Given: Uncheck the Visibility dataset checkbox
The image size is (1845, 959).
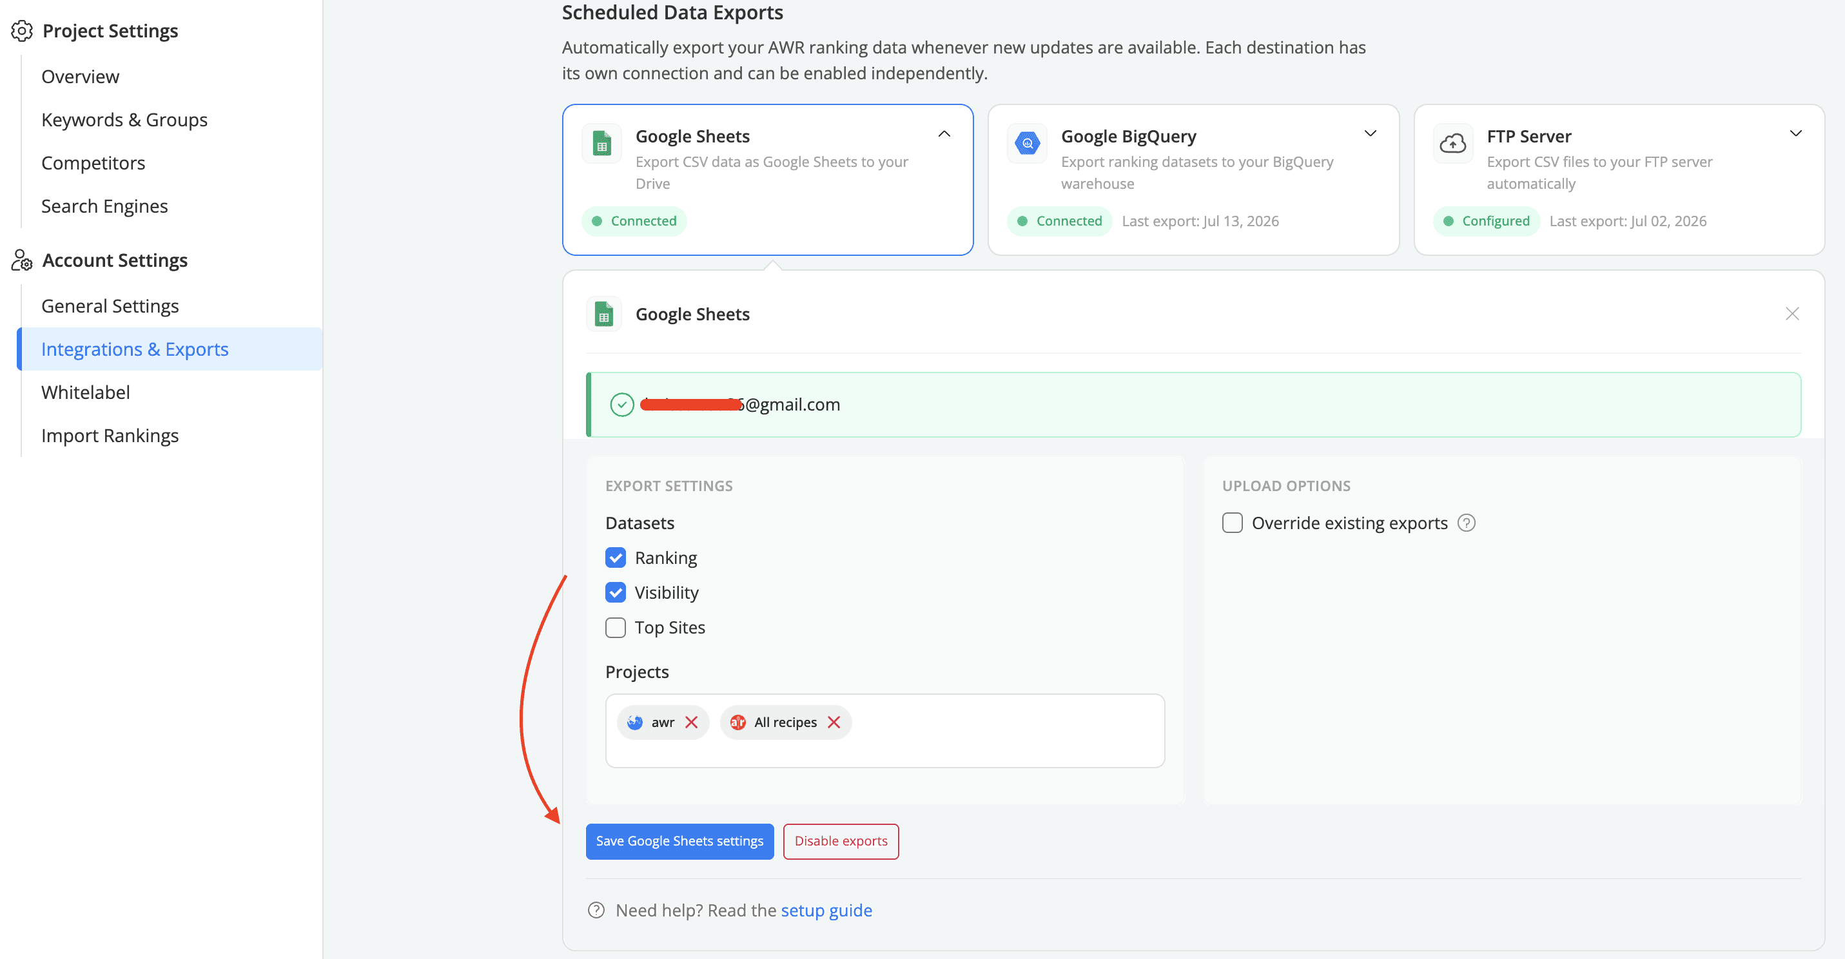Looking at the screenshot, I should pyautogui.click(x=615, y=592).
